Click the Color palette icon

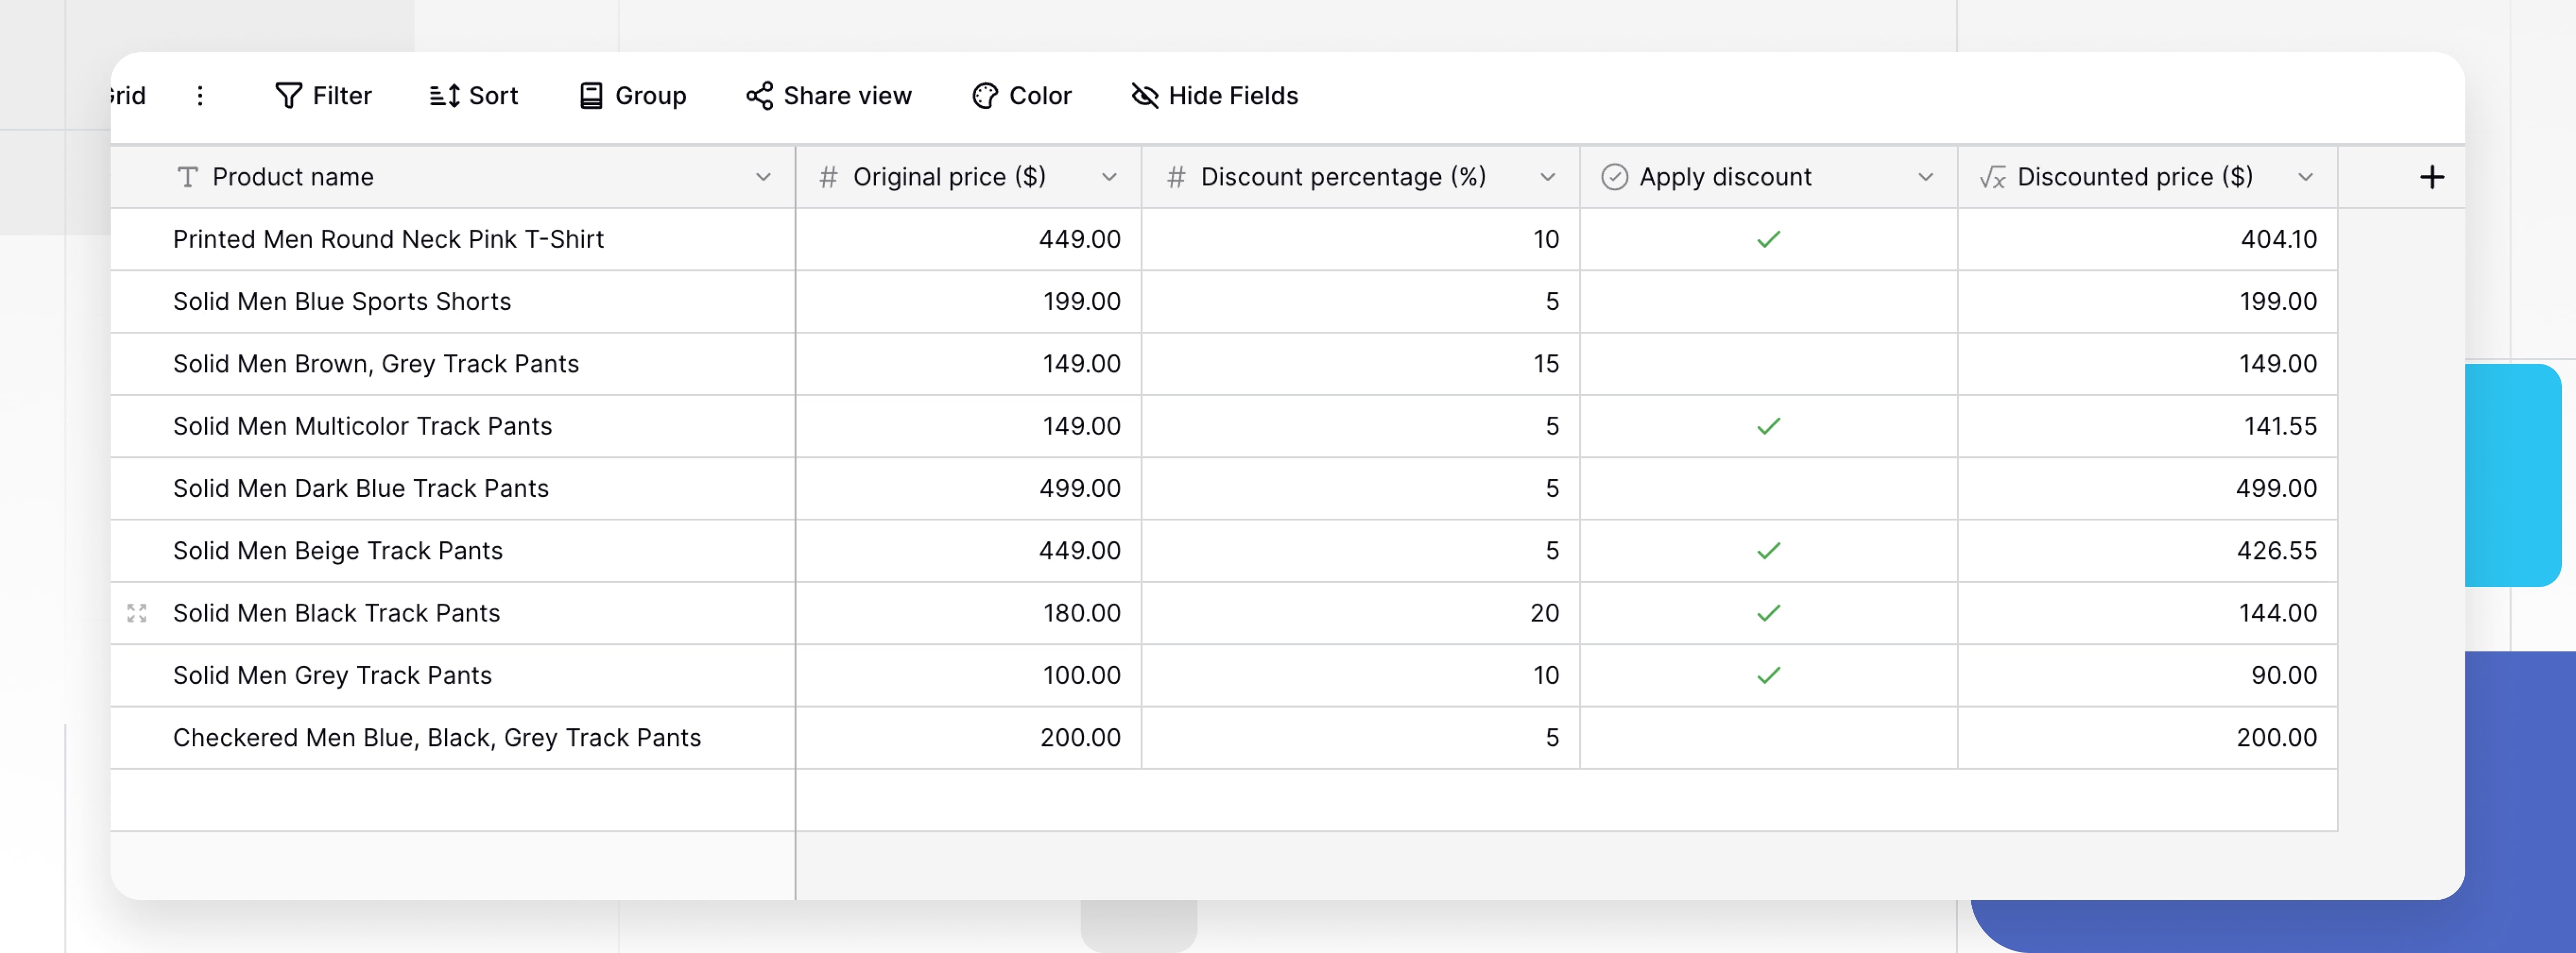coord(984,96)
